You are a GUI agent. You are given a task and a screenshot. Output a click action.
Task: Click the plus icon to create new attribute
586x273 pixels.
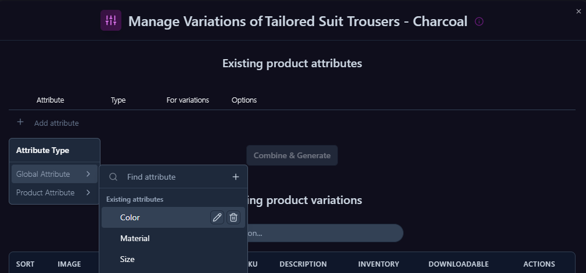pos(236,177)
